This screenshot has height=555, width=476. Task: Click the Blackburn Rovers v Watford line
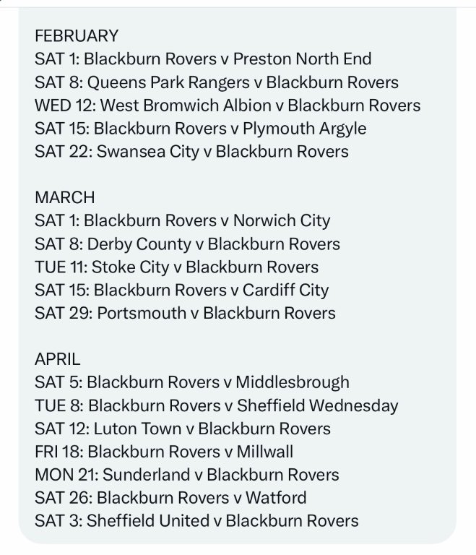pyautogui.click(x=170, y=498)
